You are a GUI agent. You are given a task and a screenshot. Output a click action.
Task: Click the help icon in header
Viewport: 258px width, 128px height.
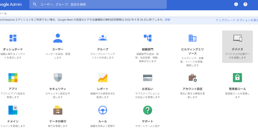(x=245, y=4)
